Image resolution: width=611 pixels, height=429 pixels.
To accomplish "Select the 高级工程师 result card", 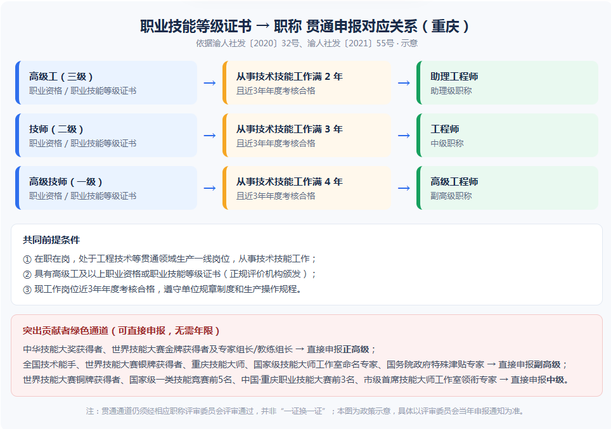I will [507, 188].
